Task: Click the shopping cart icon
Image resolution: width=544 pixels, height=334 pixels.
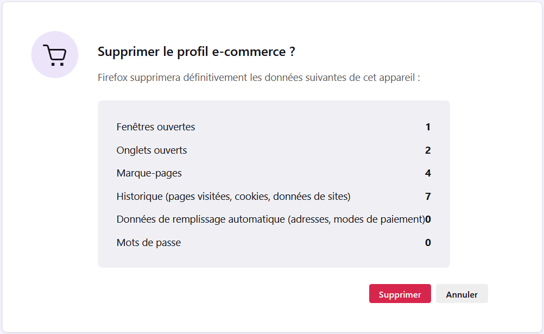Action: [x=54, y=54]
